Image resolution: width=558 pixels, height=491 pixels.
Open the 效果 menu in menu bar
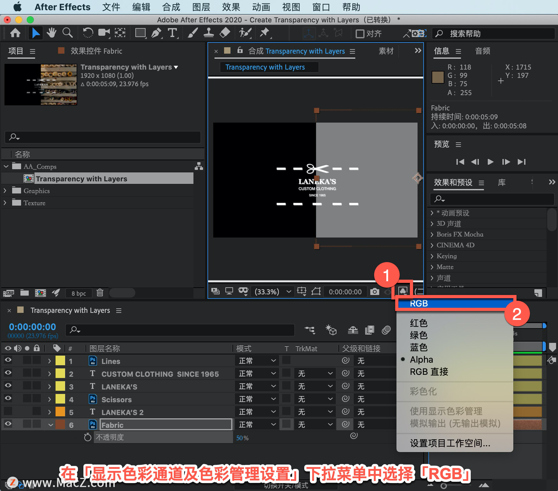point(231,7)
